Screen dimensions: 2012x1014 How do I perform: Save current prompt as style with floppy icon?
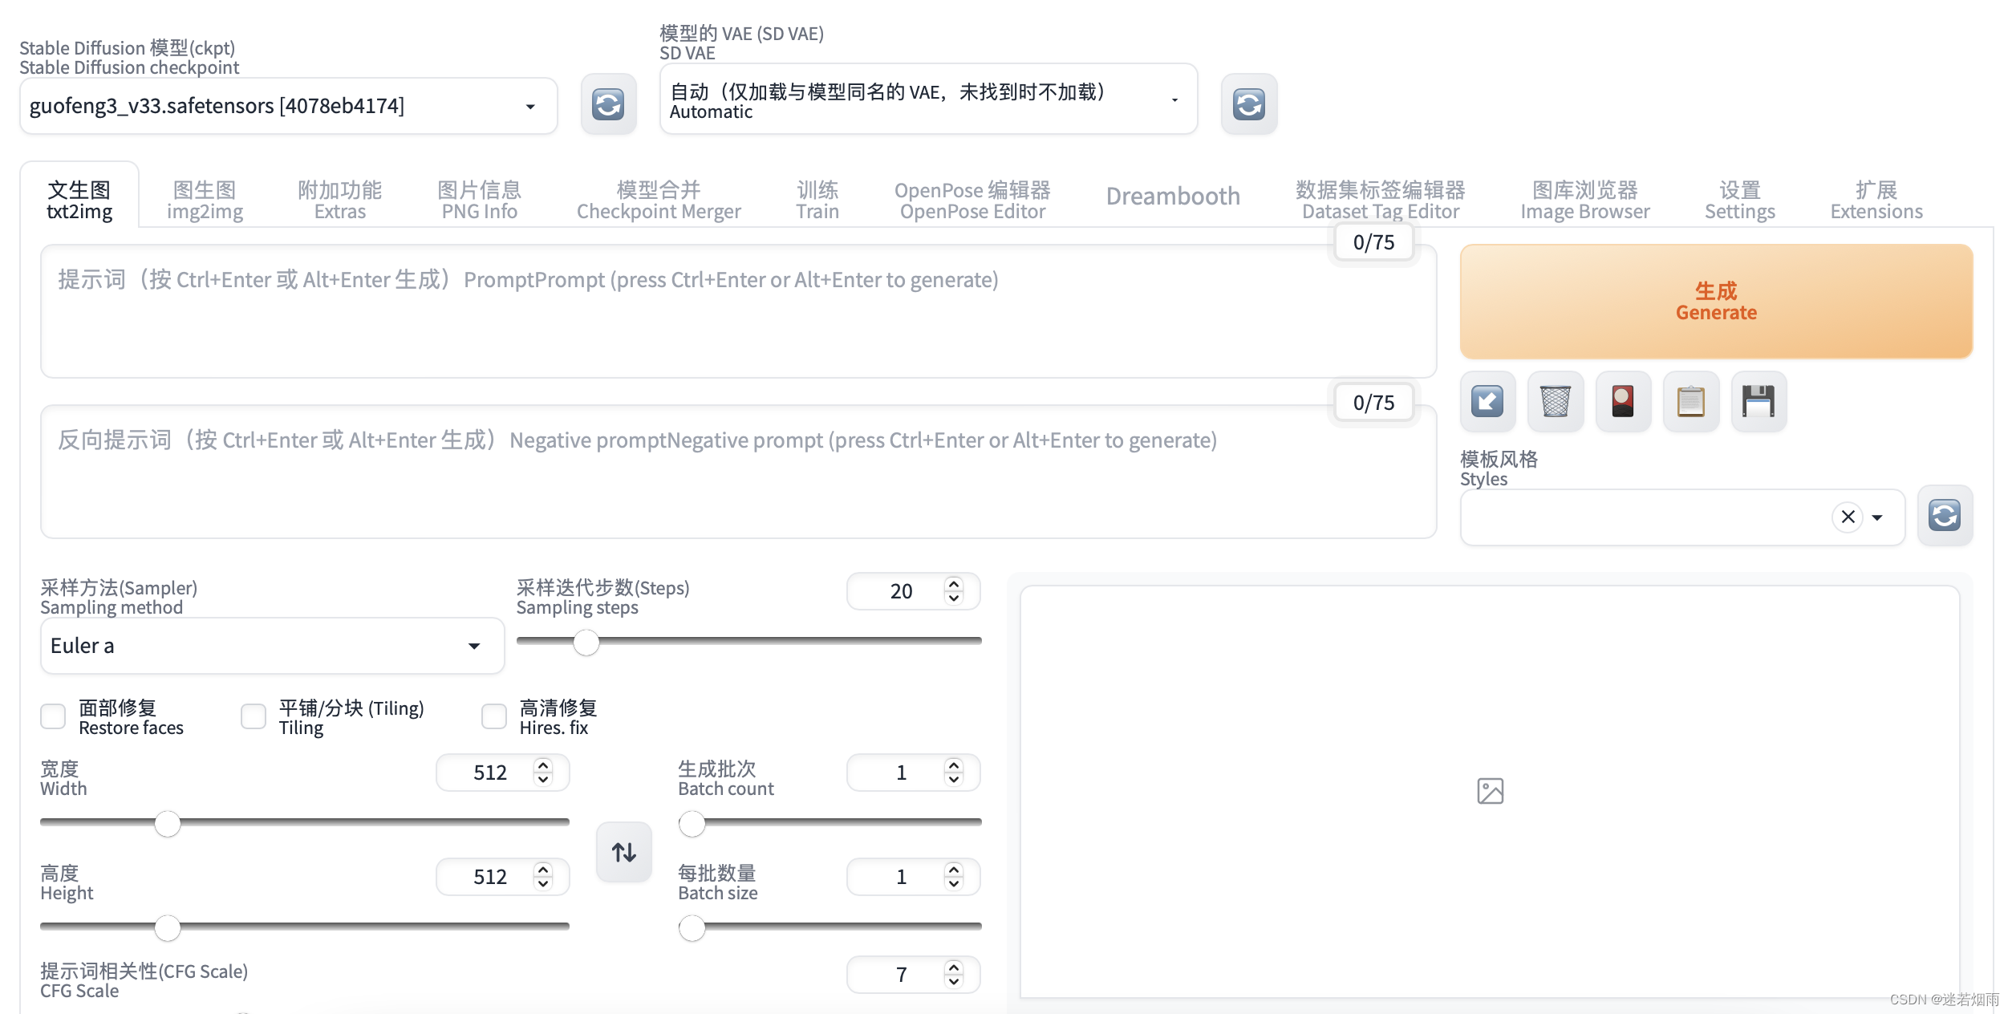pyautogui.click(x=1758, y=401)
